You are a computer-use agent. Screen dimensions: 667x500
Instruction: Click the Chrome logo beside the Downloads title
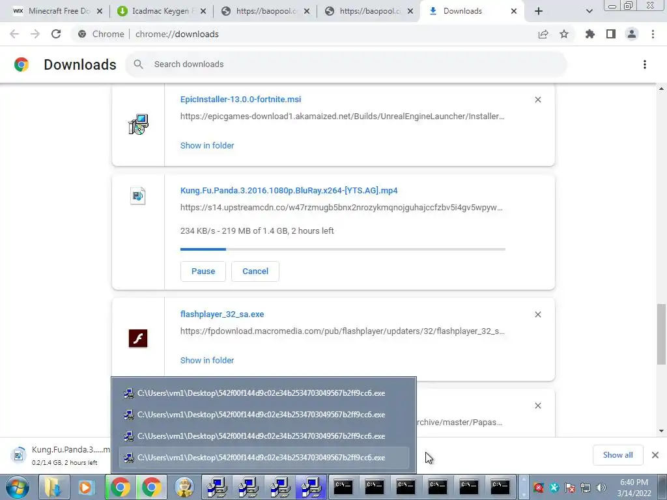[x=21, y=64]
